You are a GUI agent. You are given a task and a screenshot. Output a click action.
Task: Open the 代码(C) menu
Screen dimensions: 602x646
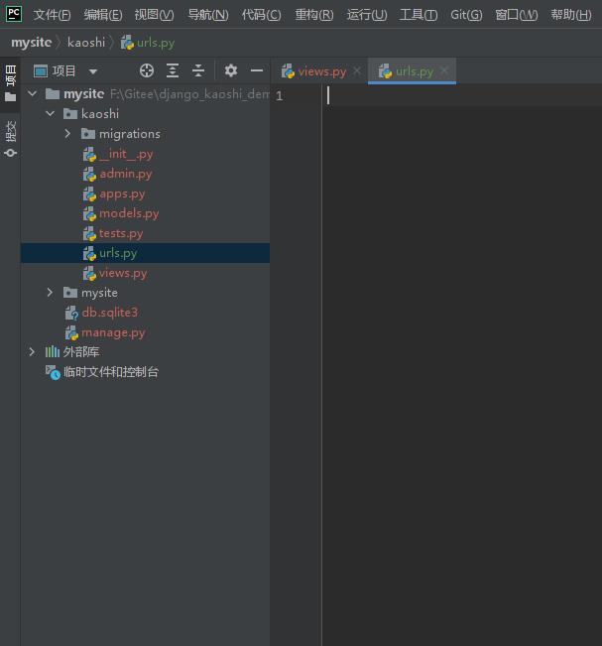point(262,15)
